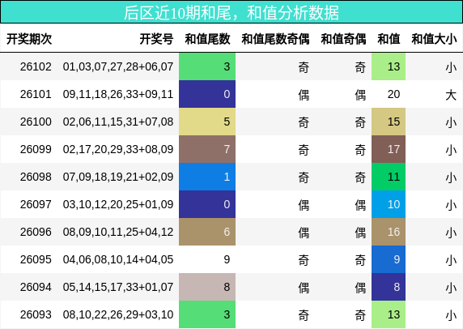This screenshot has height=329, width=463.
Task: Click 和值奇偶 value 偶 in row 26101
Action: pos(360,95)
